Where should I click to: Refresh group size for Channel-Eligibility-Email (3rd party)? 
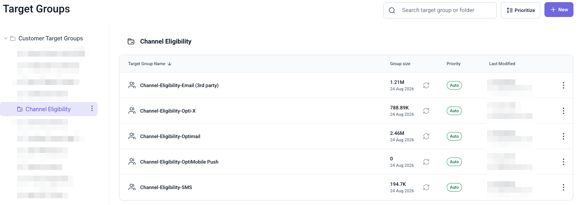pos(426,85)
